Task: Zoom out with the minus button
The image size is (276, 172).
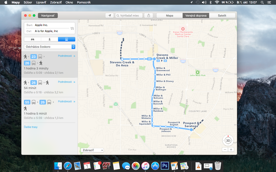Action: click(x=225, y=149)
